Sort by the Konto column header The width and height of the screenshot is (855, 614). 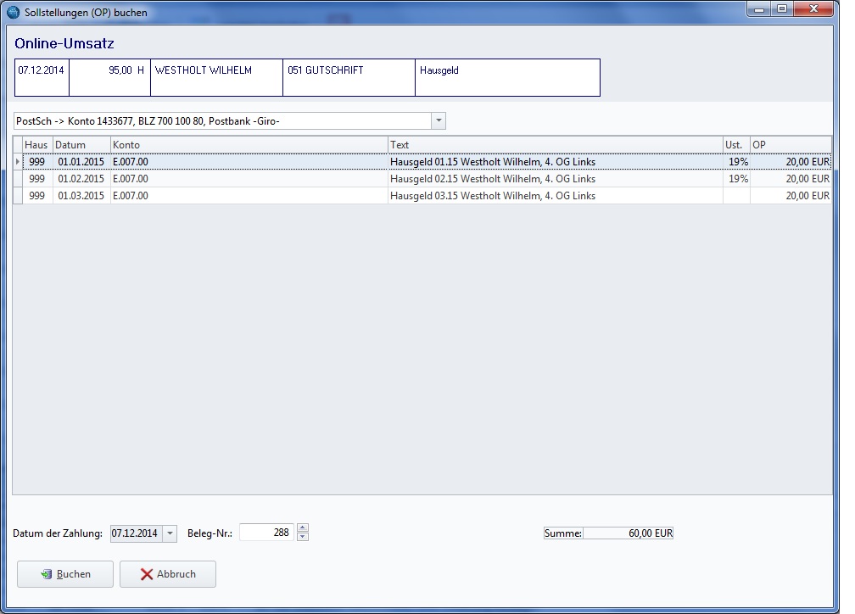coord(249,145)
